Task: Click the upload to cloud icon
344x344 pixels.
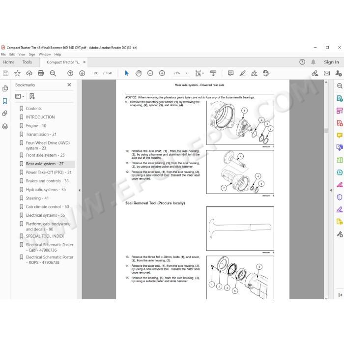Action: point(29,73)
